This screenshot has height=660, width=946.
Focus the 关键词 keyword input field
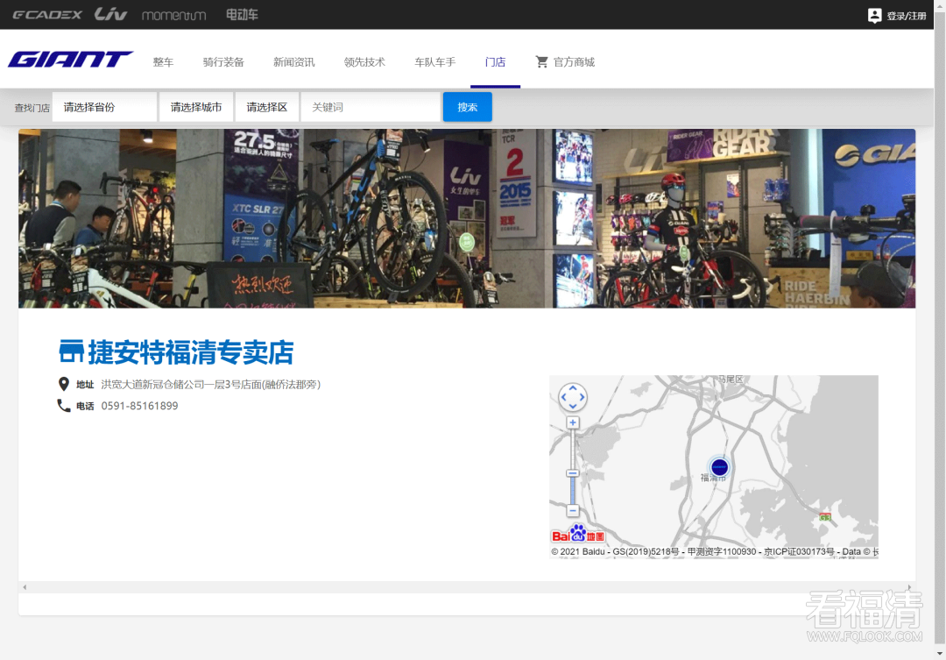[371, 107]
